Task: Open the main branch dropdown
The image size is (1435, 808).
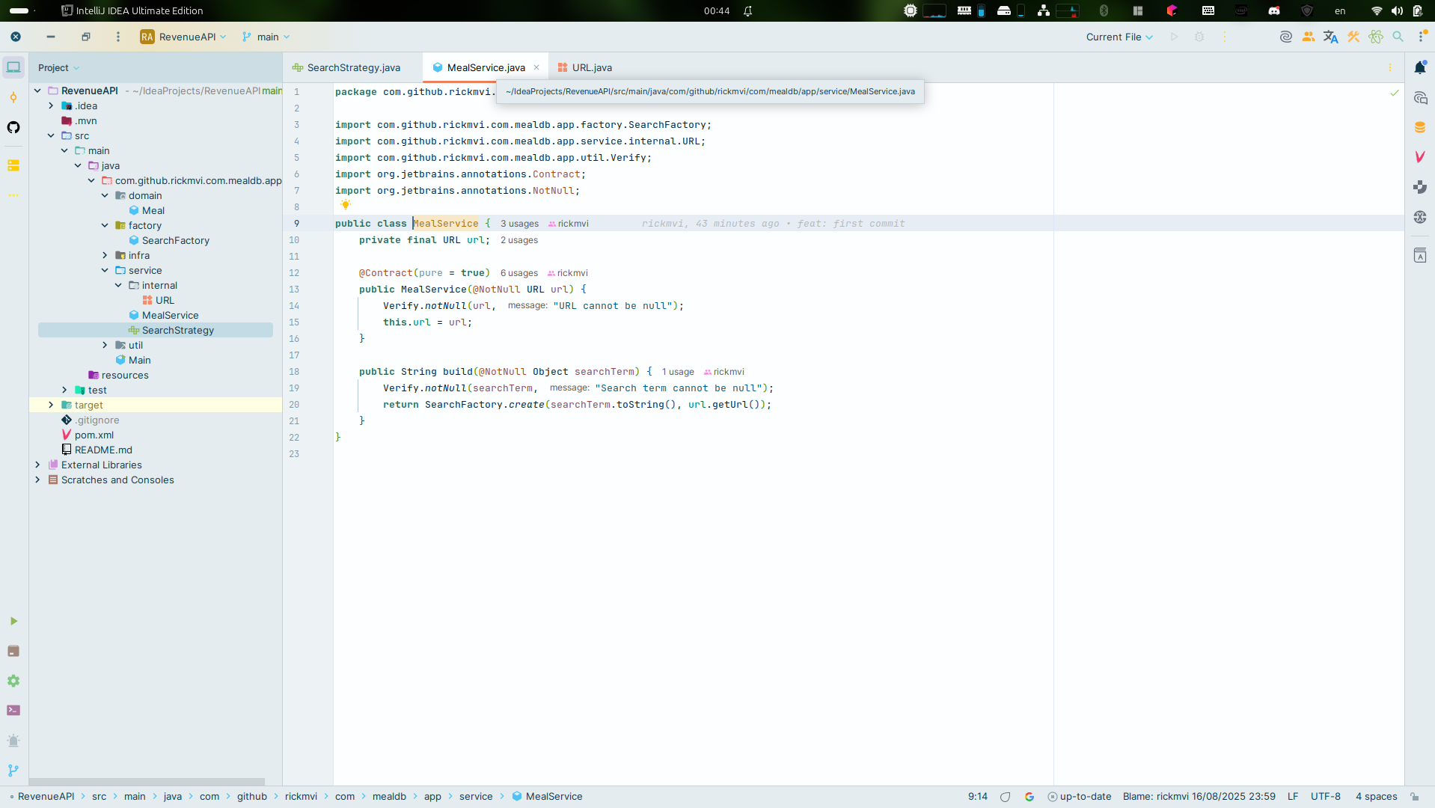Action: tap(266, 37)
